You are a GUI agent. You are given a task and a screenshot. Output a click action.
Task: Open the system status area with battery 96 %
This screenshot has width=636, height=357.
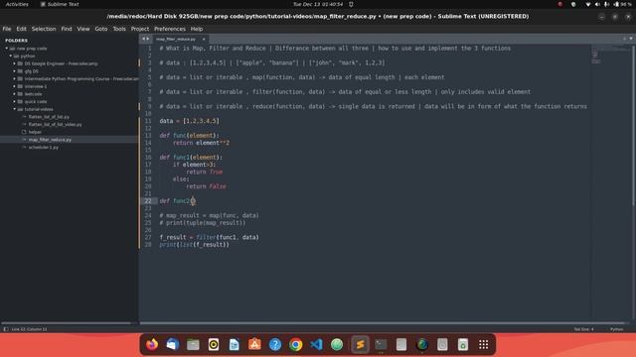pos(609,4)
